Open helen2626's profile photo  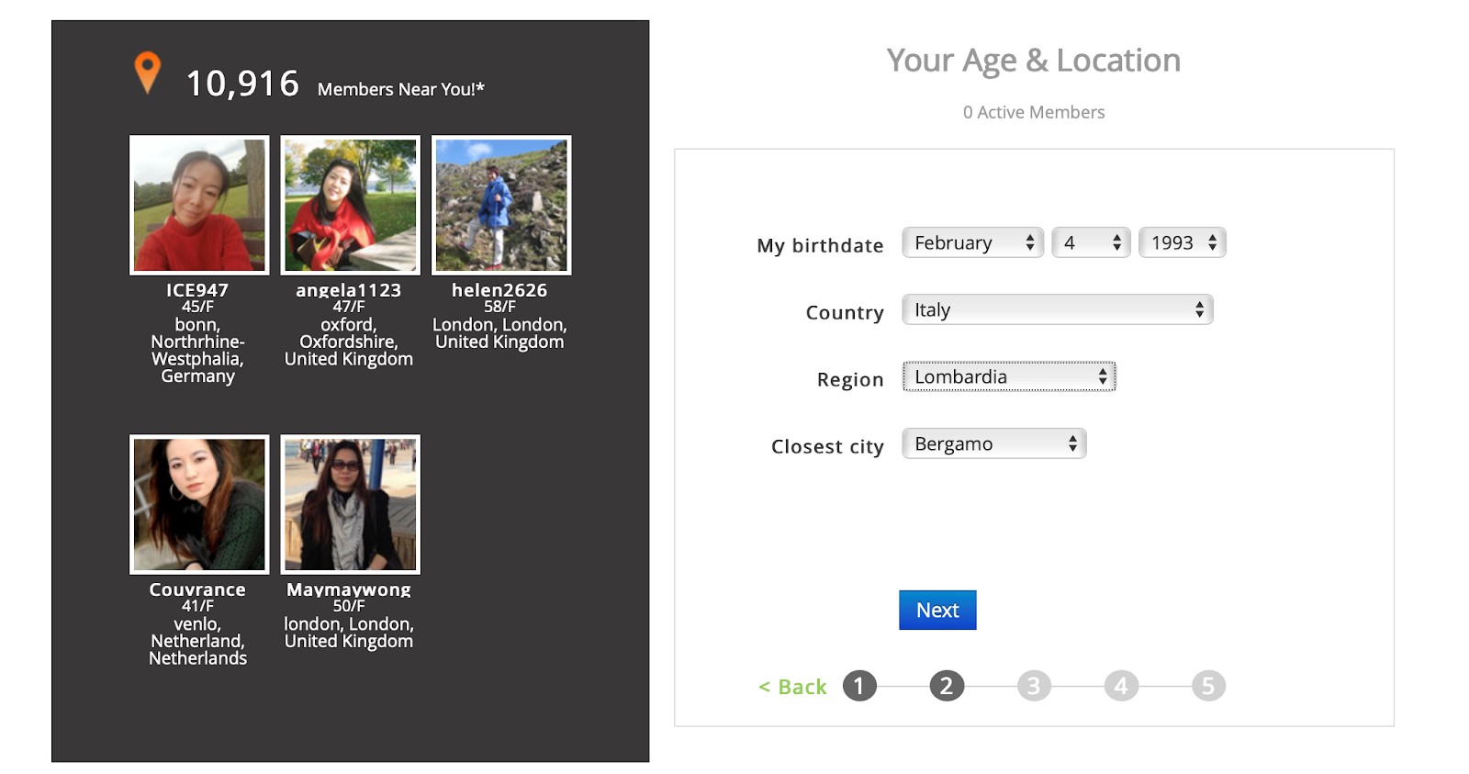click(501, 205)
